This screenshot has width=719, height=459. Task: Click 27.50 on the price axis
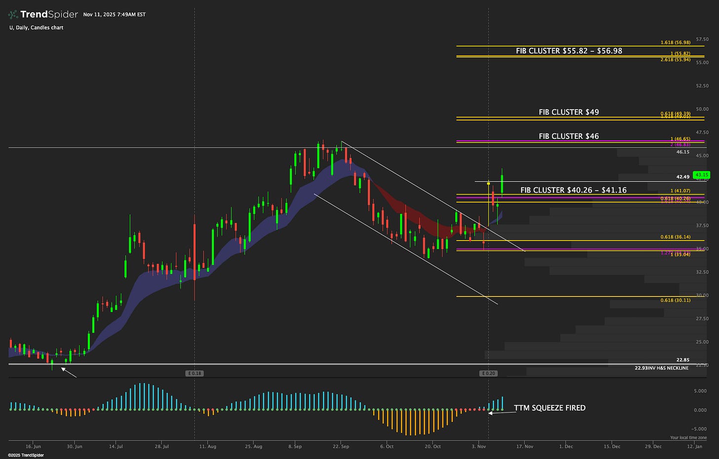tap(702, 319)
